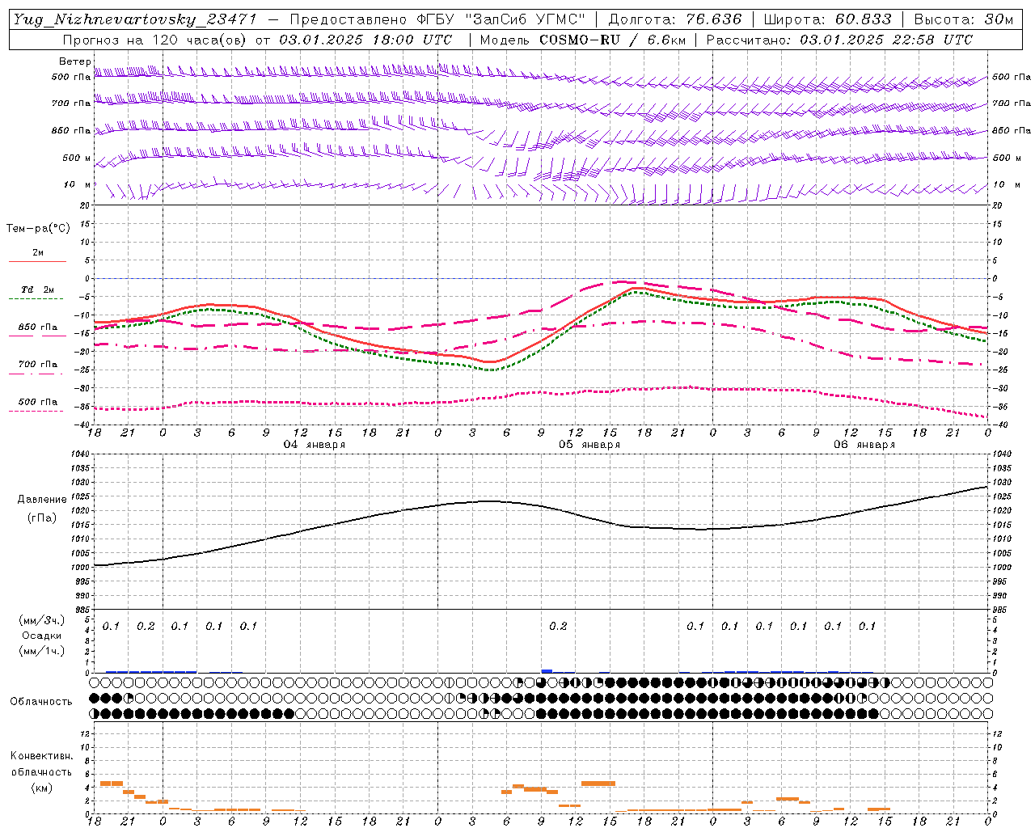
Task: Click the (мм/1ч.) precipitation unit label
Action: (41, 651)
